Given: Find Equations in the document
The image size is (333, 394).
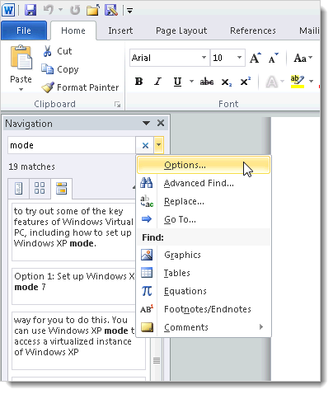Looking at the screenshot, I should pos(204,291).
